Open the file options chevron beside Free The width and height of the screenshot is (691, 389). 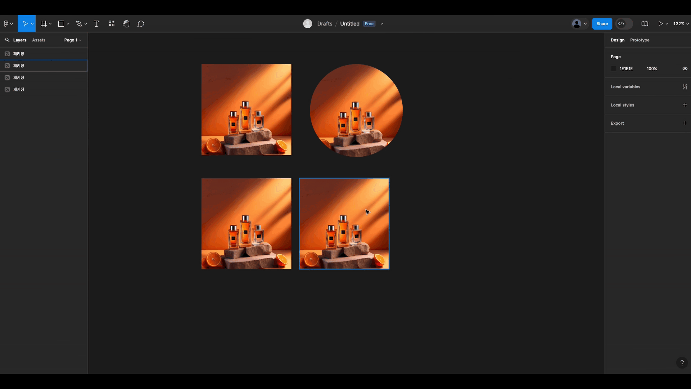click(x=382, y=24)
